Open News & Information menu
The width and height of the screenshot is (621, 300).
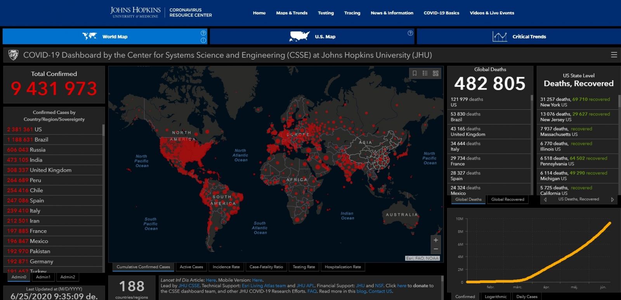click(392, 13)
